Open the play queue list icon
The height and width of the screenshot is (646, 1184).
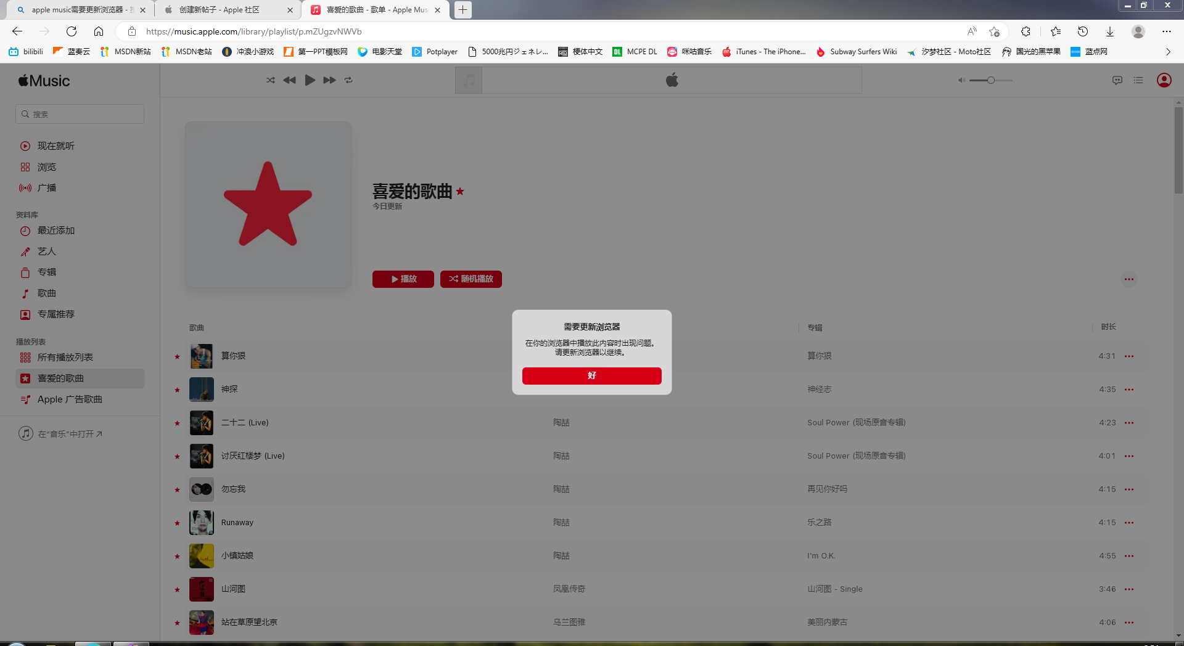1138,80
